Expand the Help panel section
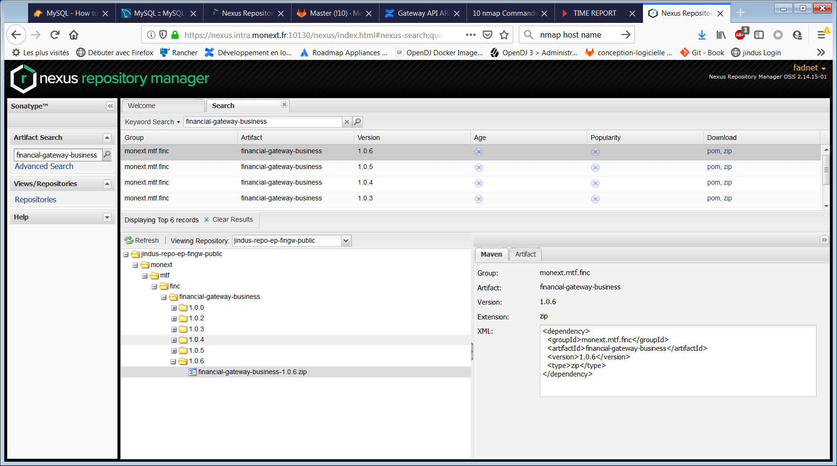The width and height of the screenshot is (837, 466). click(x=107, y=217)
